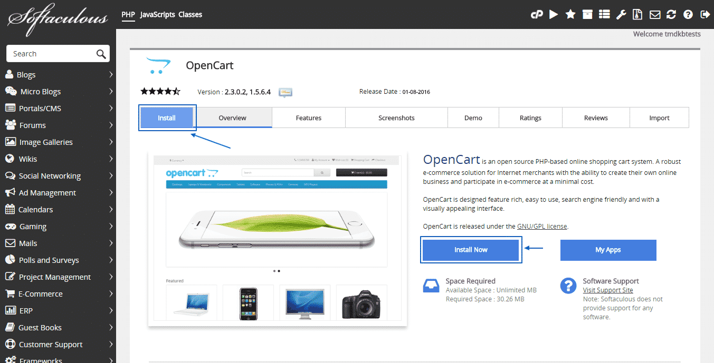Open the installations box icon

pyautogui.click(x=587, y=15)
